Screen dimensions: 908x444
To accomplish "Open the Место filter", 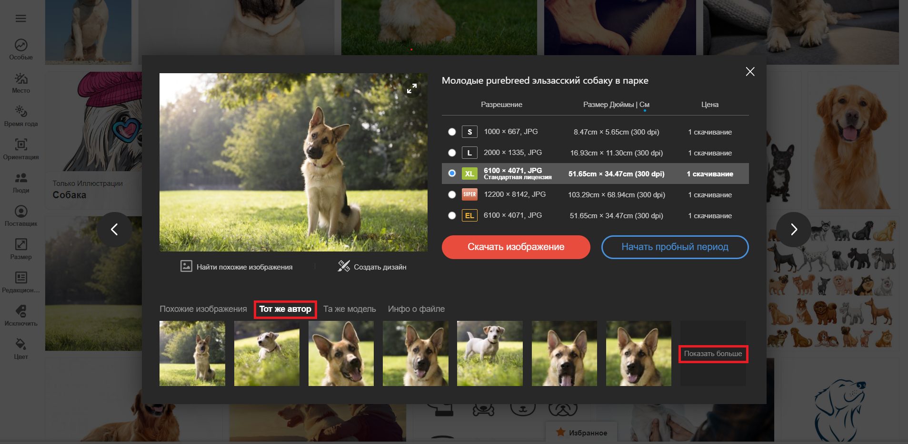I will 21,83.
